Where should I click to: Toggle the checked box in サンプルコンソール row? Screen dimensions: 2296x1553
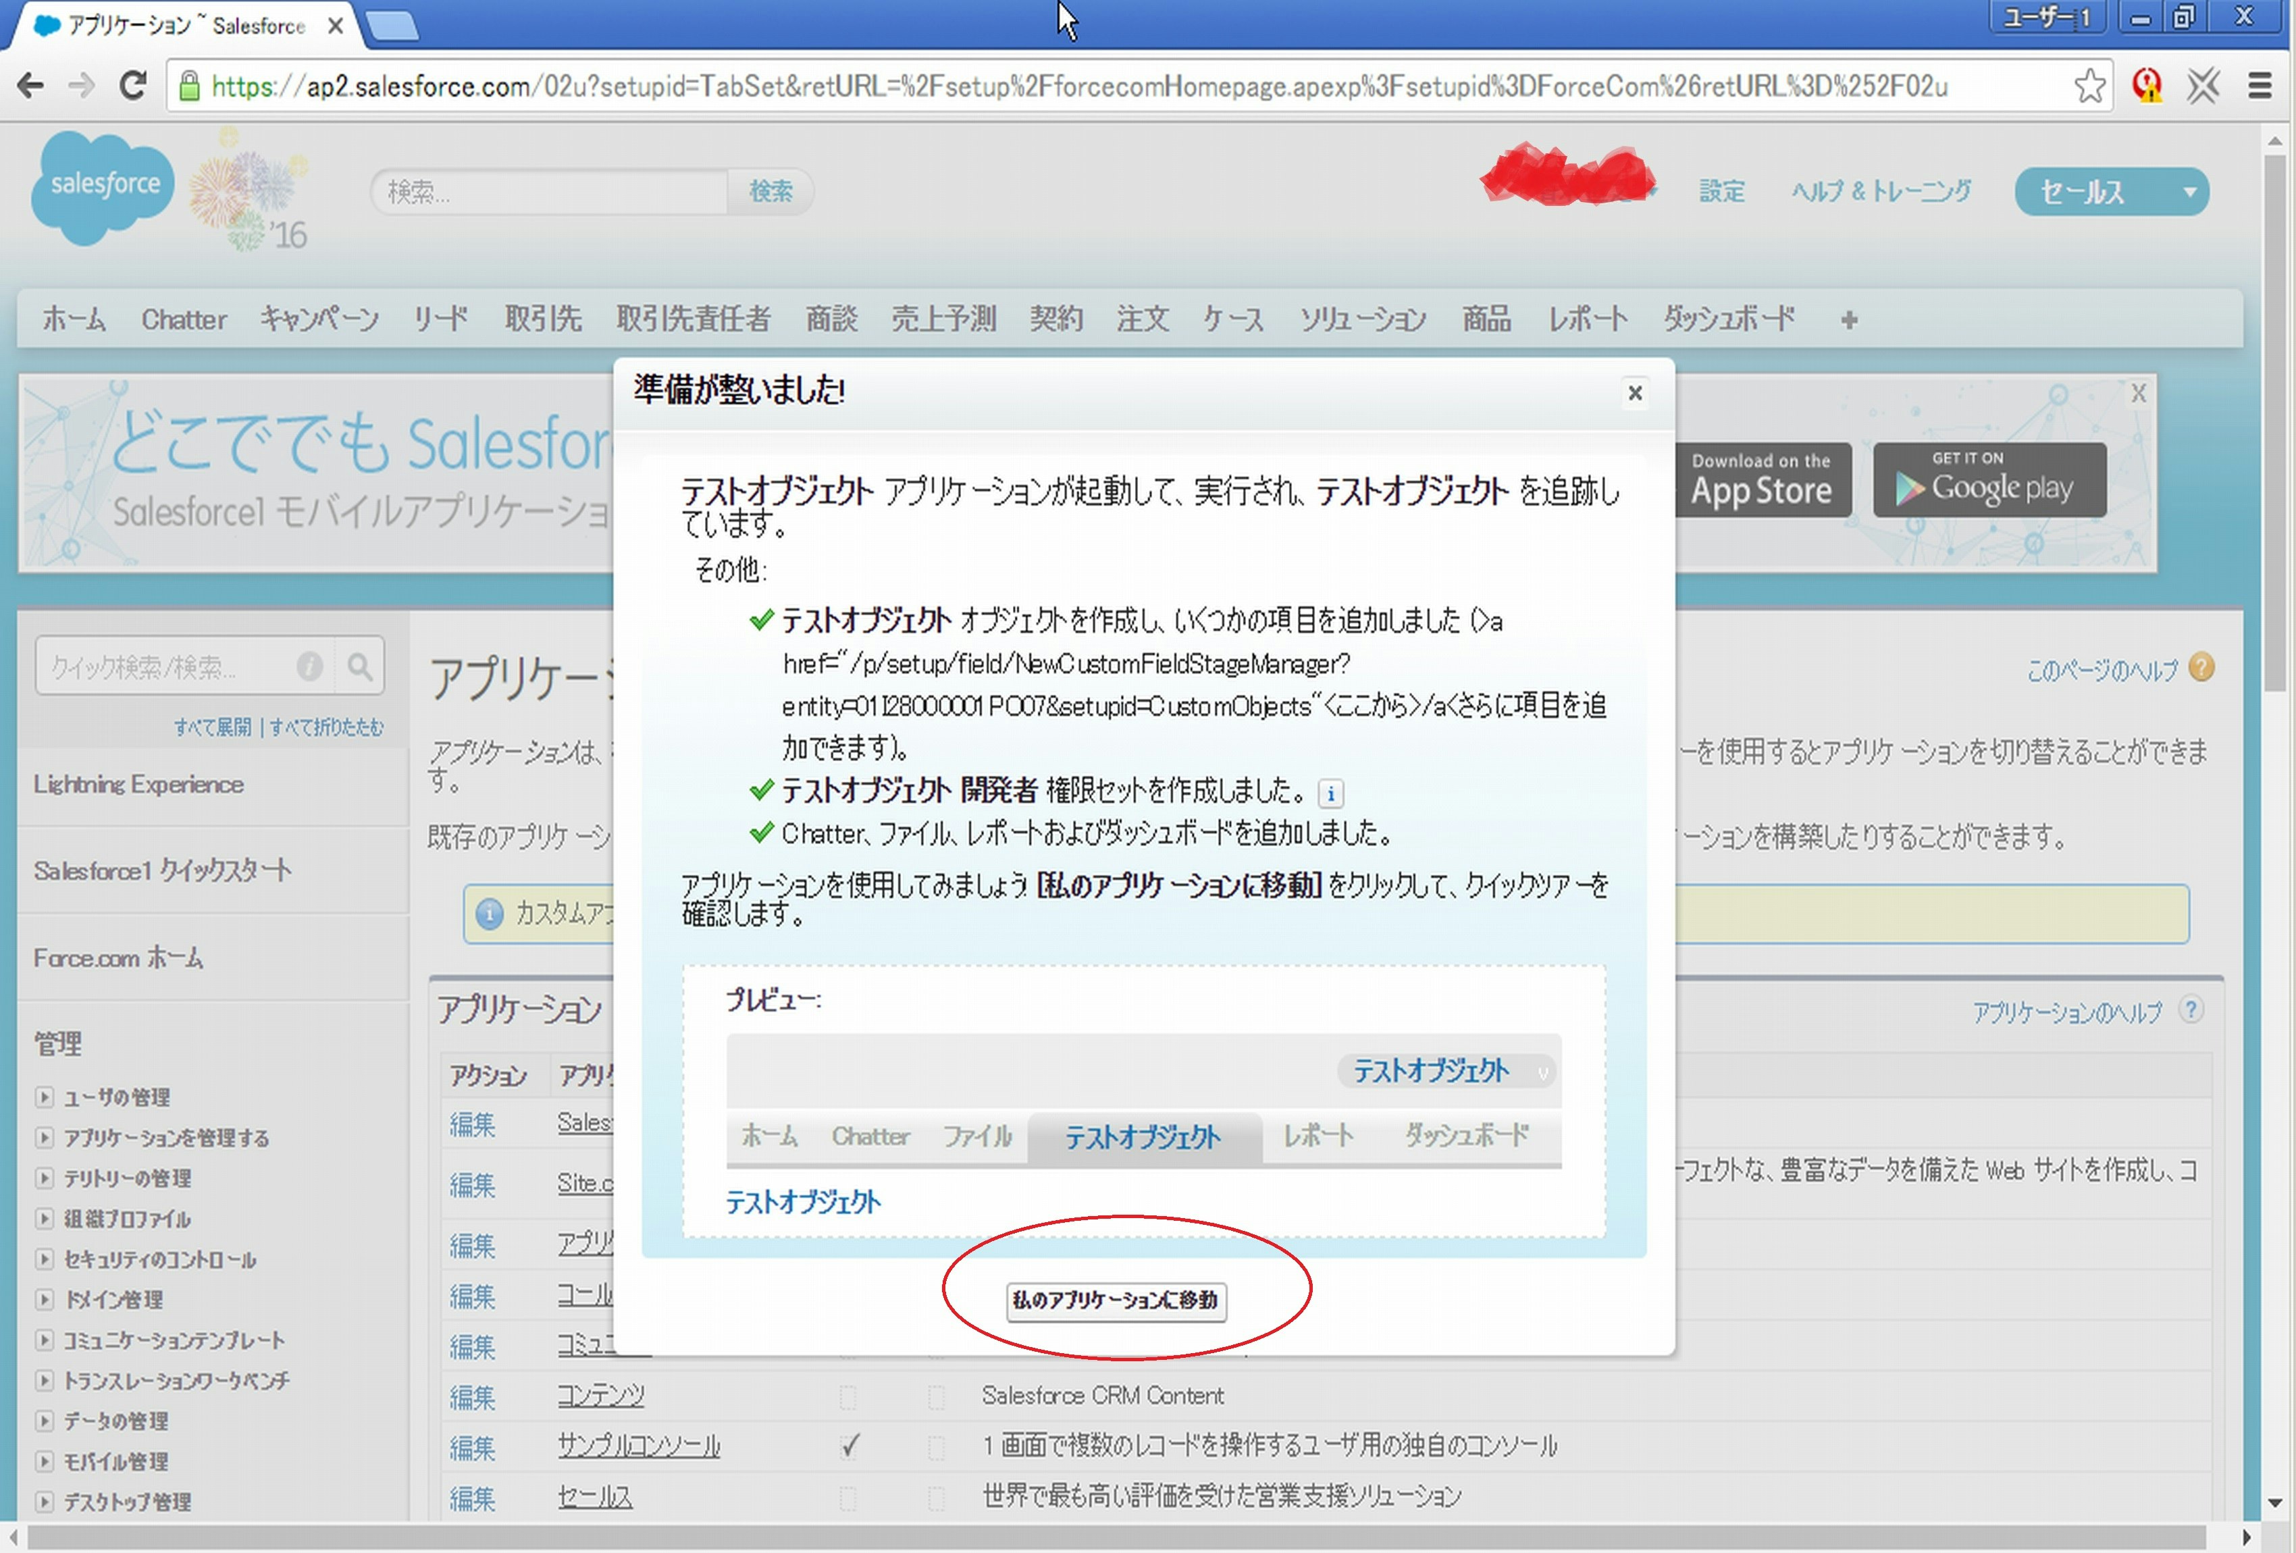pyautogui.click(x=849, y=1447)
